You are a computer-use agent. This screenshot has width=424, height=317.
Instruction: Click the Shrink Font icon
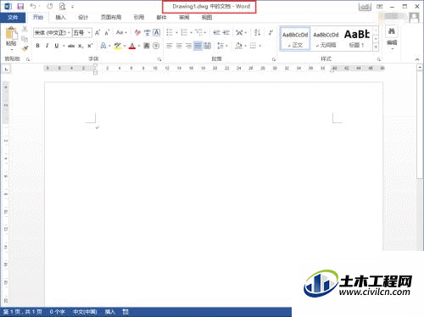tap(107, 33)
